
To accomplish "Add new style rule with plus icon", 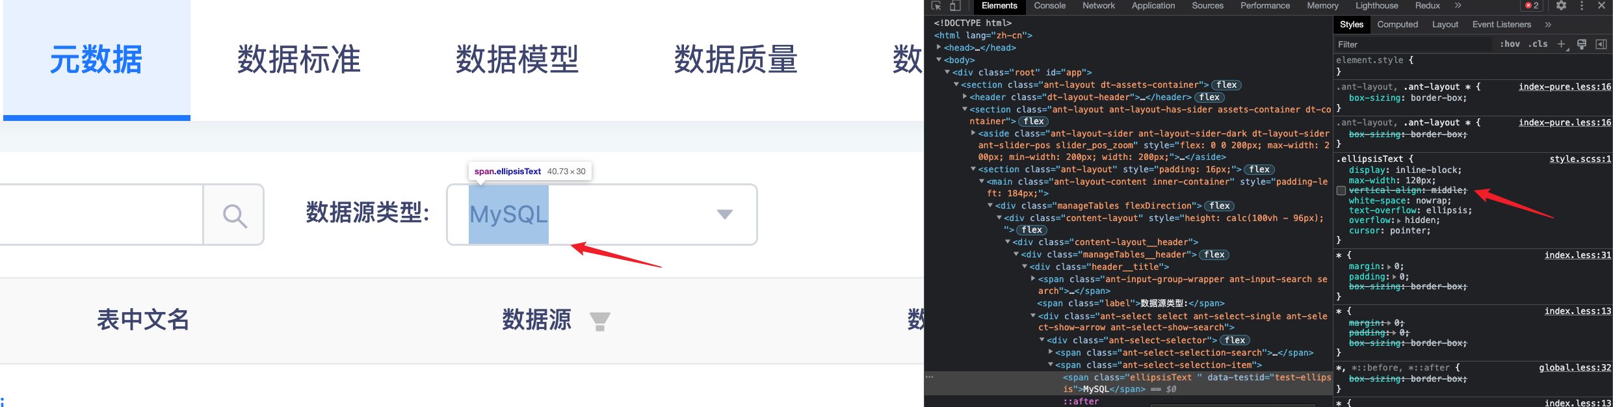I will (1562, 44).
